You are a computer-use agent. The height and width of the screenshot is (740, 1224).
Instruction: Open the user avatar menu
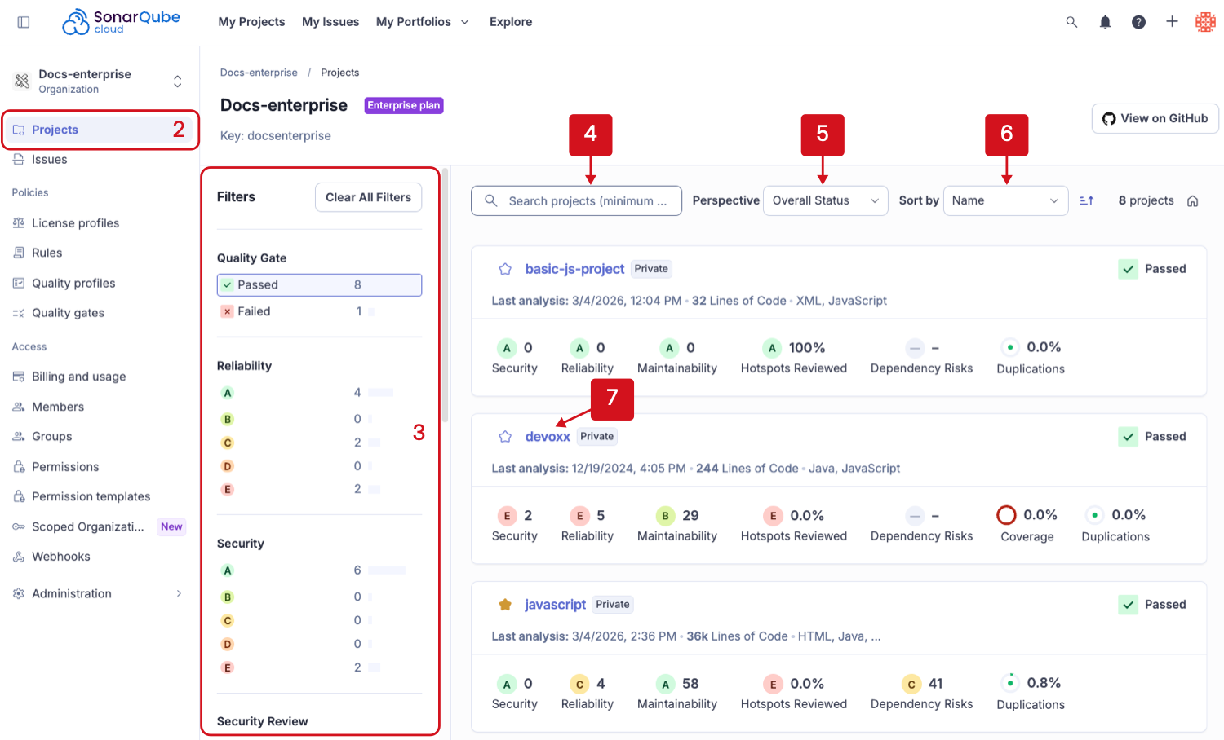click(x=1205, y=22)
